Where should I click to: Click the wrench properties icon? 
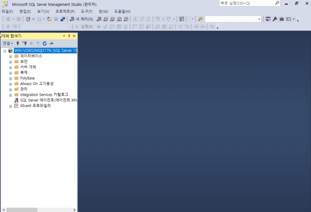pyautogui.click(x=275, y=19)
